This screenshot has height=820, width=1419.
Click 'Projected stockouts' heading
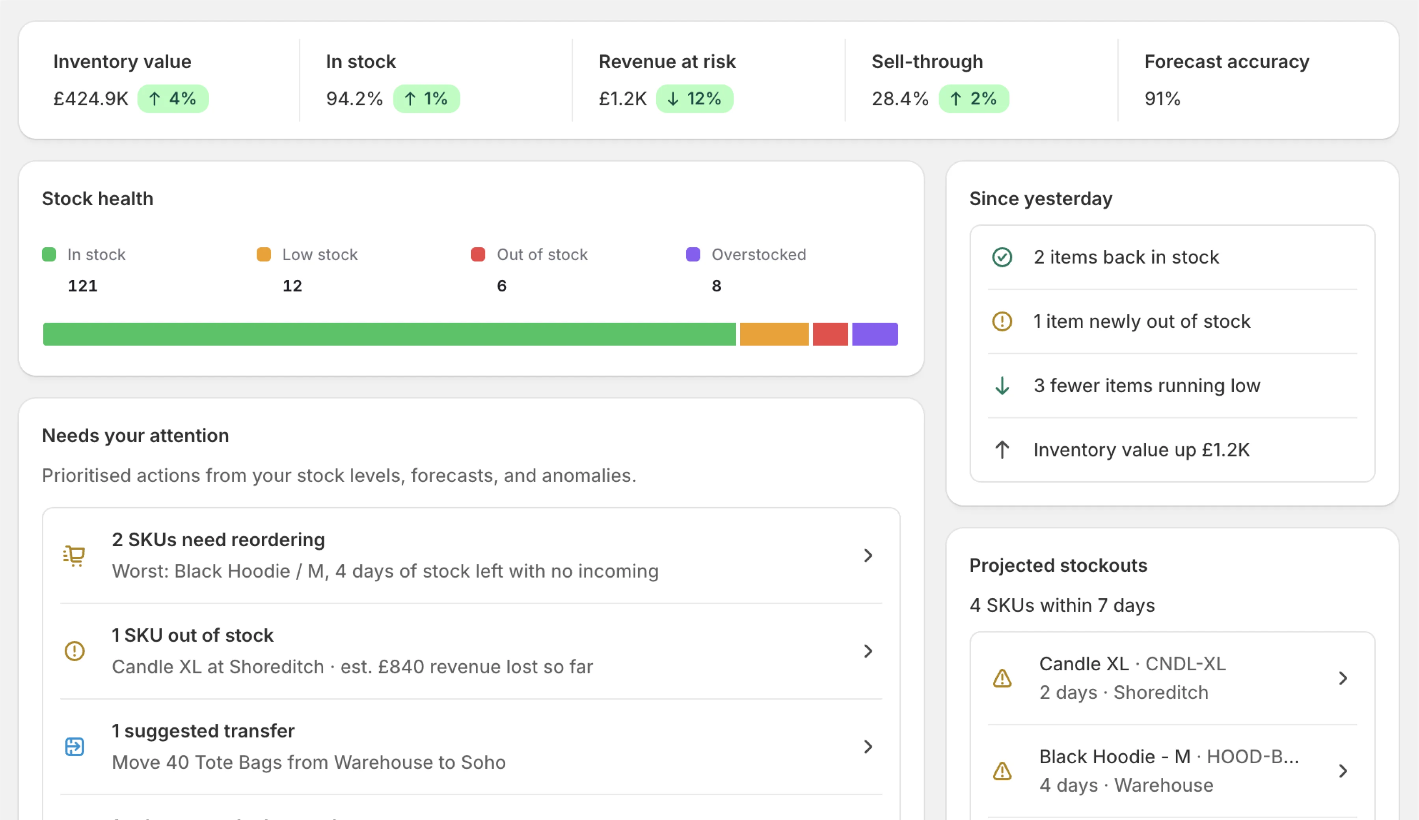[x=1058, y=566]
